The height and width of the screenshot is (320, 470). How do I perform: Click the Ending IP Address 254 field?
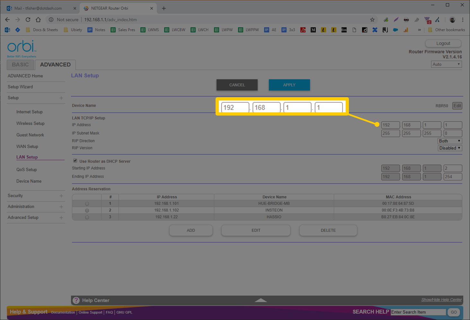pyautogui.click(x=453, y=177)
